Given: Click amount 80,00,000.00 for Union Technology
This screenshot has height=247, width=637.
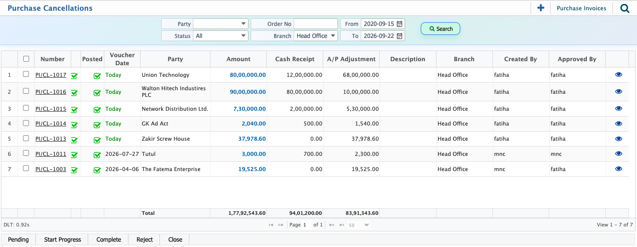Looking at the screenshot, I should tap(248, 75).
